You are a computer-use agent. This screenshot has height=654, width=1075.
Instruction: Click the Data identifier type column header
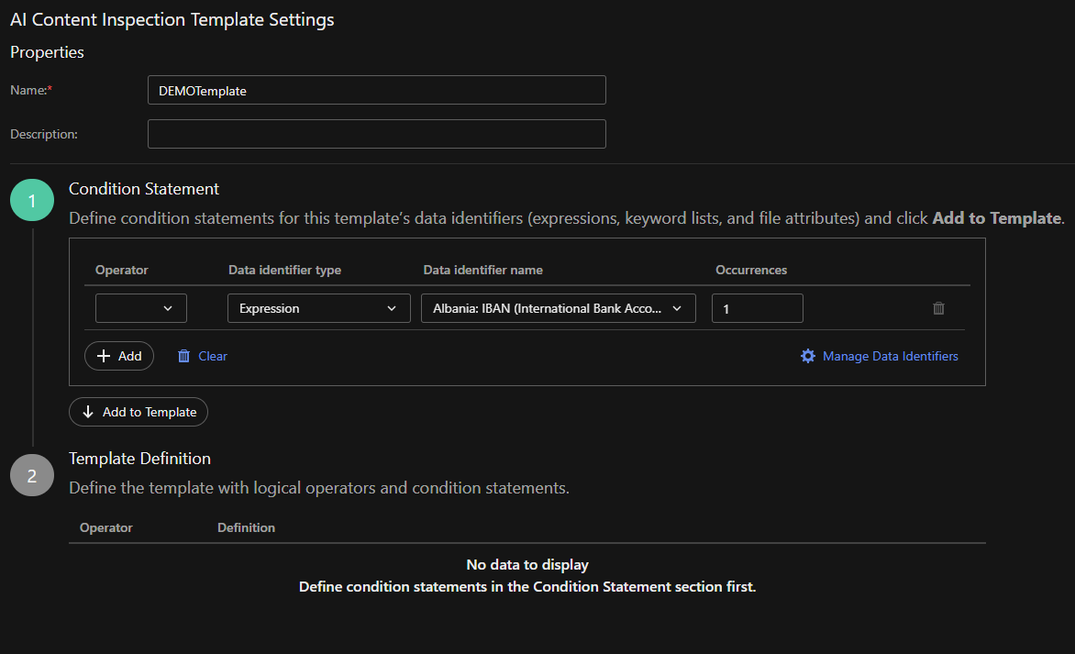(284, 270)
